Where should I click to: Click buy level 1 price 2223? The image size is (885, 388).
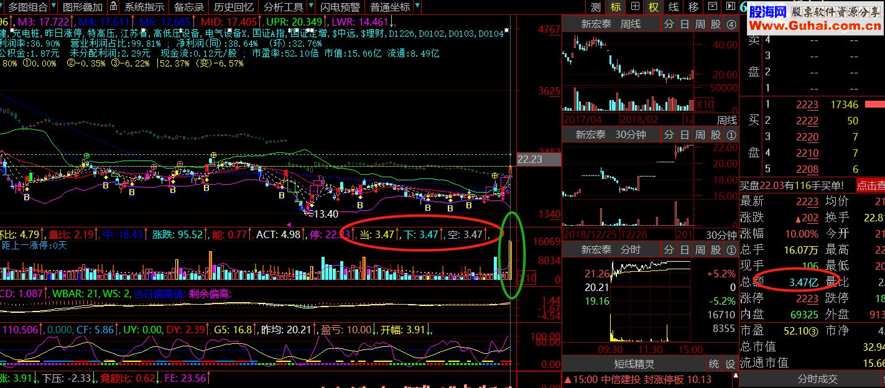[x=807, y=104]
